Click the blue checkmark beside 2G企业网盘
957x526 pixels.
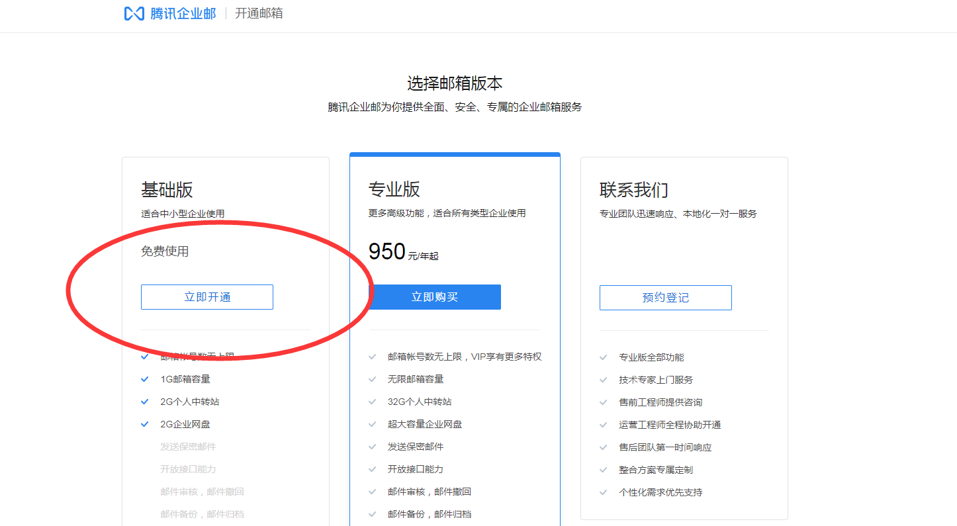pos(144,424)
